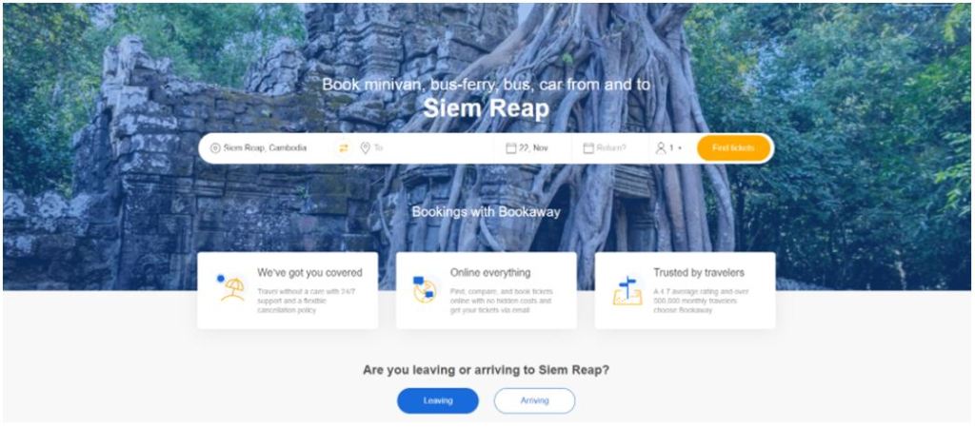Open the We've got you covered card
This screenshot has width=975, height=428.
(288, 290)
